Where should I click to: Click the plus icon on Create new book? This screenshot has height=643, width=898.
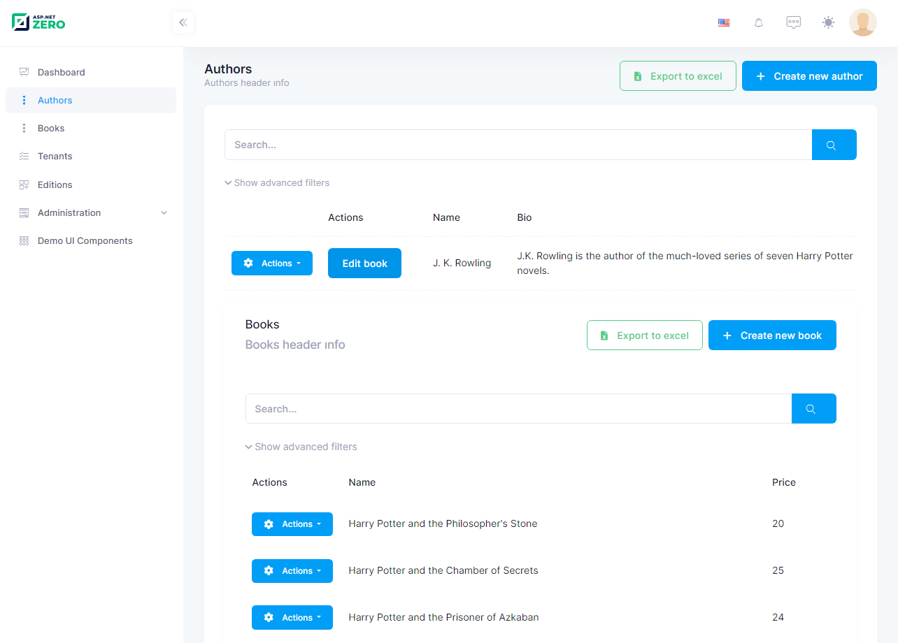point(727,335)
